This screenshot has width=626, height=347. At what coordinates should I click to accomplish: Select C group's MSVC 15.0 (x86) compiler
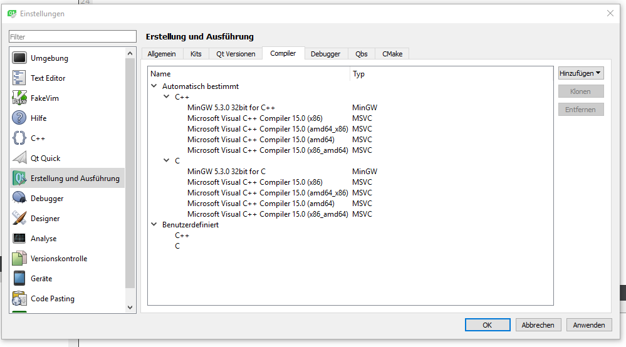254,182
